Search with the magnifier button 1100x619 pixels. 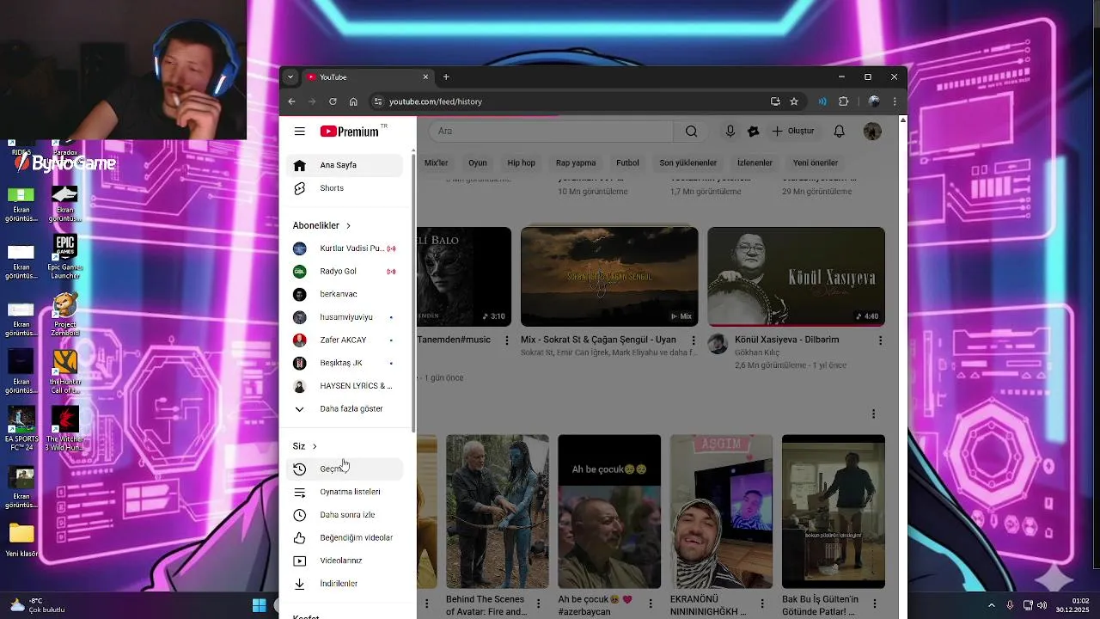click(x=691, y=132)
